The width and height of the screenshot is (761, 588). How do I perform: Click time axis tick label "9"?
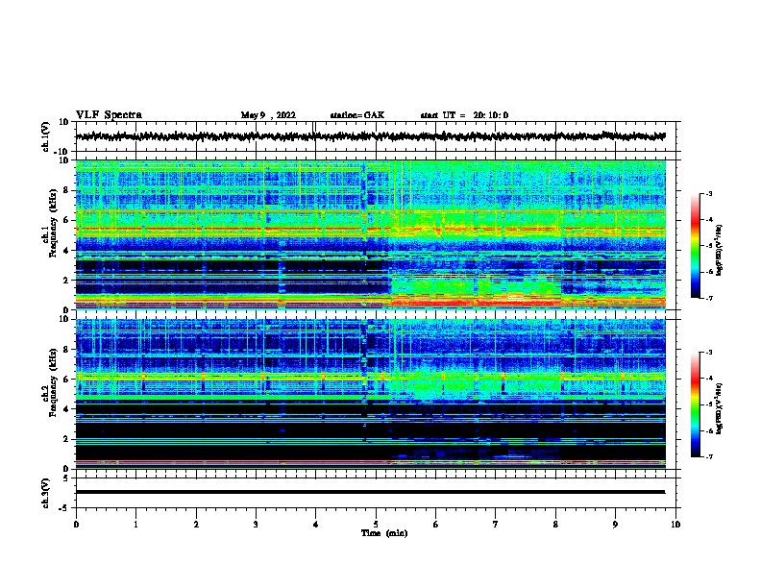pos(615,525)
